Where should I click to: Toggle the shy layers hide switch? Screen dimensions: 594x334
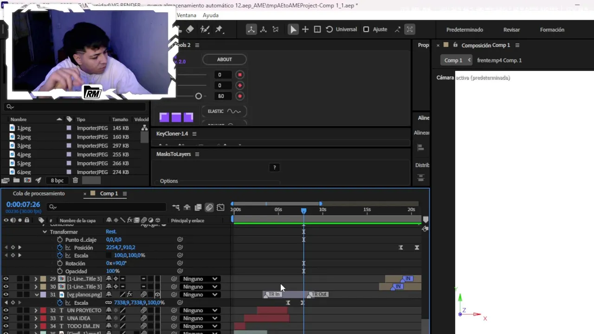[x=187, y=207]
